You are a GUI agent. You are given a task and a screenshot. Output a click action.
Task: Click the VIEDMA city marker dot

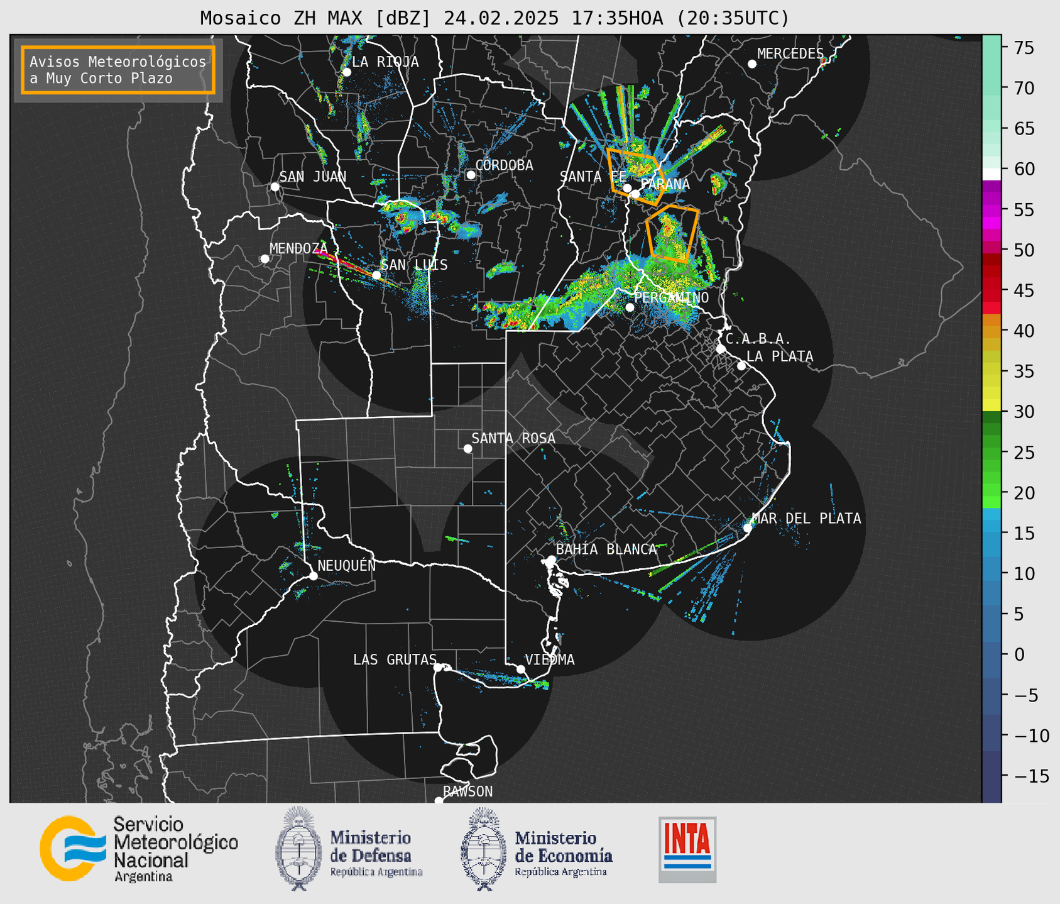tap(521, 669)
